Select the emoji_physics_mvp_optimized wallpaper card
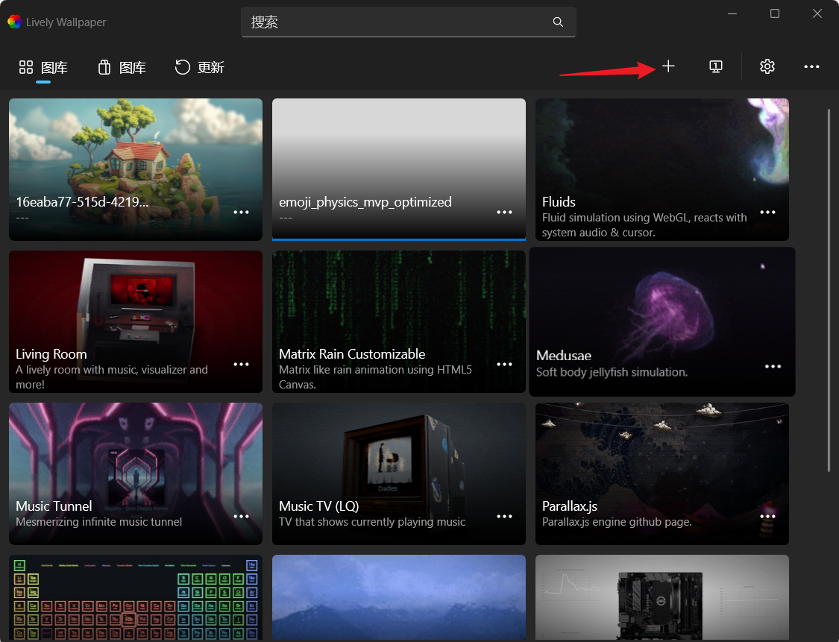This screenshot has height=642, width=839. 399,169
